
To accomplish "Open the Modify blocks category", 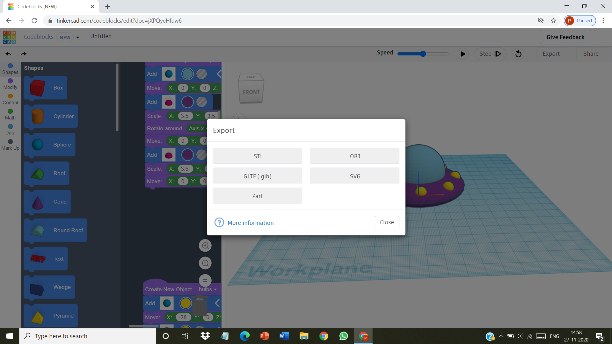I will (x=10, y=84).
